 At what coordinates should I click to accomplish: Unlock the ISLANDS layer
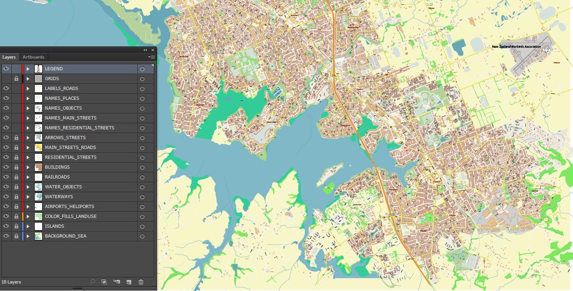click(x=16, y=226)
